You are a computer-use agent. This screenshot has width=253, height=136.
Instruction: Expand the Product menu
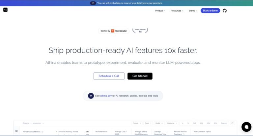160,11
